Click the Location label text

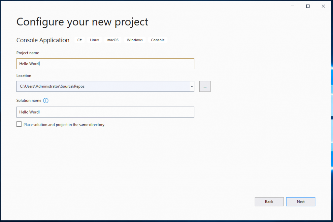(24, 76)
